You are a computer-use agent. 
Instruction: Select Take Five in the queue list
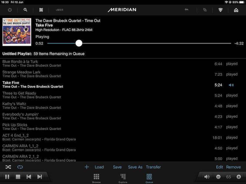123,85
